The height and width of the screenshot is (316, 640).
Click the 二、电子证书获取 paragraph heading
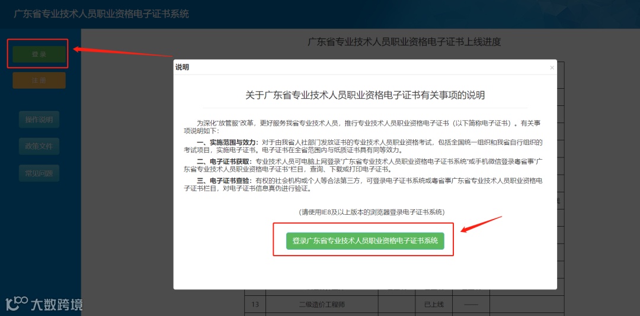pos(224,162)
